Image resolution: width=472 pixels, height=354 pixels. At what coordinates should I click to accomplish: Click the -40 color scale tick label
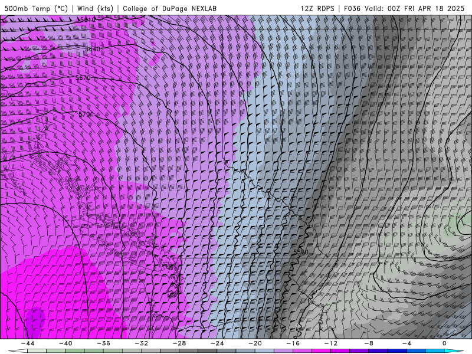click(65, 343)
